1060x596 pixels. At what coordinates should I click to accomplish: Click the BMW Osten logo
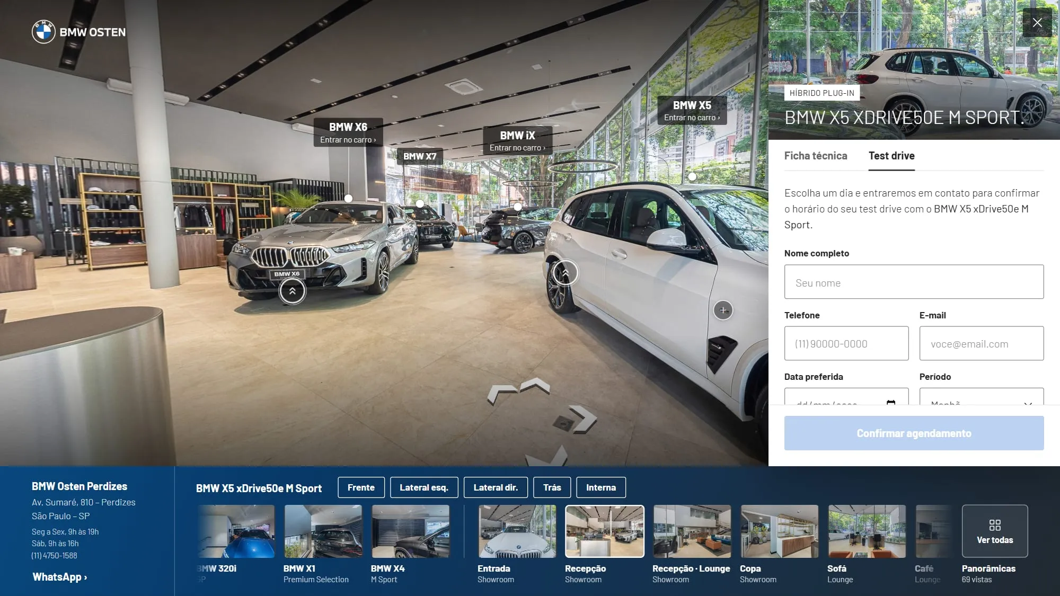(x=79, y=32)
